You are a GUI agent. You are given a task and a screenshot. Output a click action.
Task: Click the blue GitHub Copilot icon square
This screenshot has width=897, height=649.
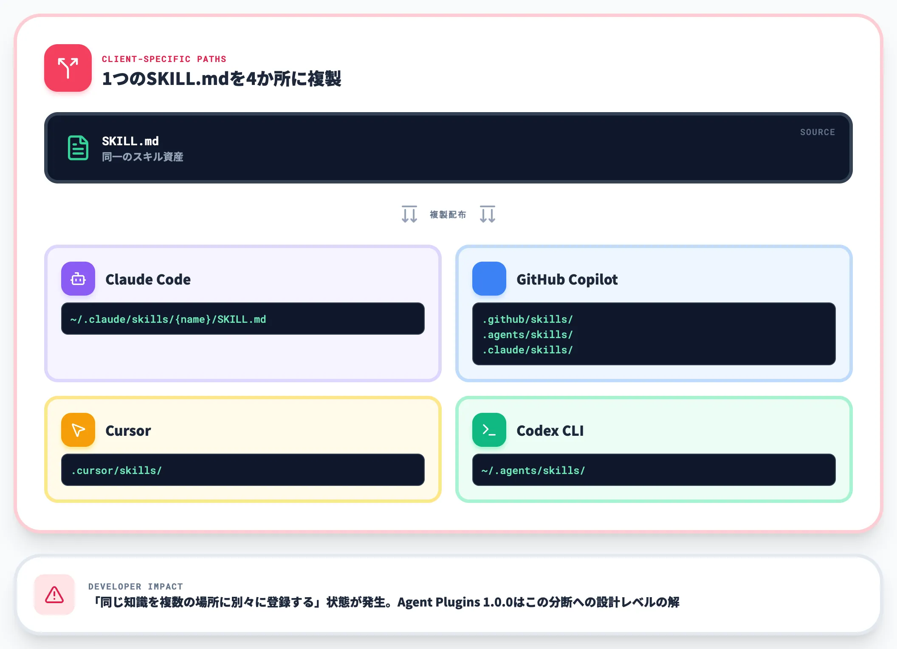(489, 279)
